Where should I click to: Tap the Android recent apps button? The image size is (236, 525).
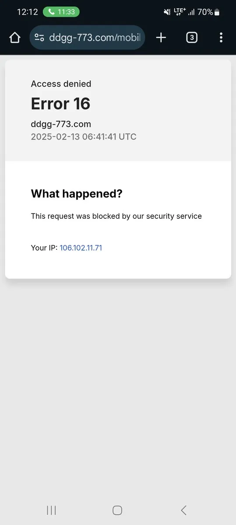[52, 510]
